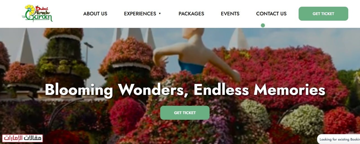Click the Arabic watermark logo at bottom-left

point(23,138)
